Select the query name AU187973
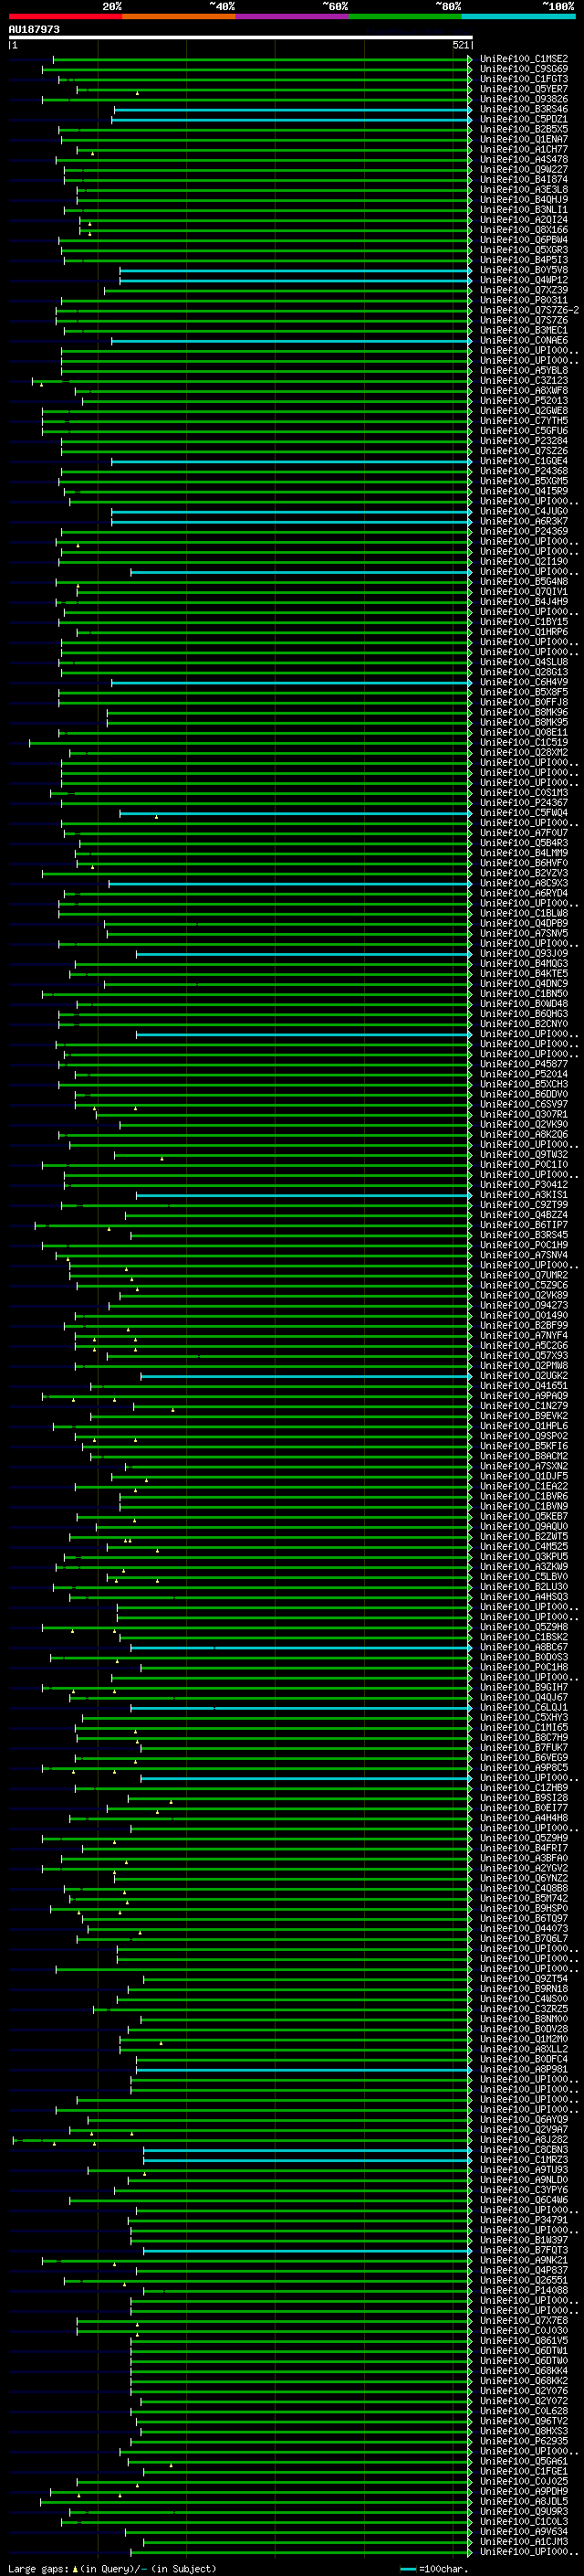 [x=34, y=30]
